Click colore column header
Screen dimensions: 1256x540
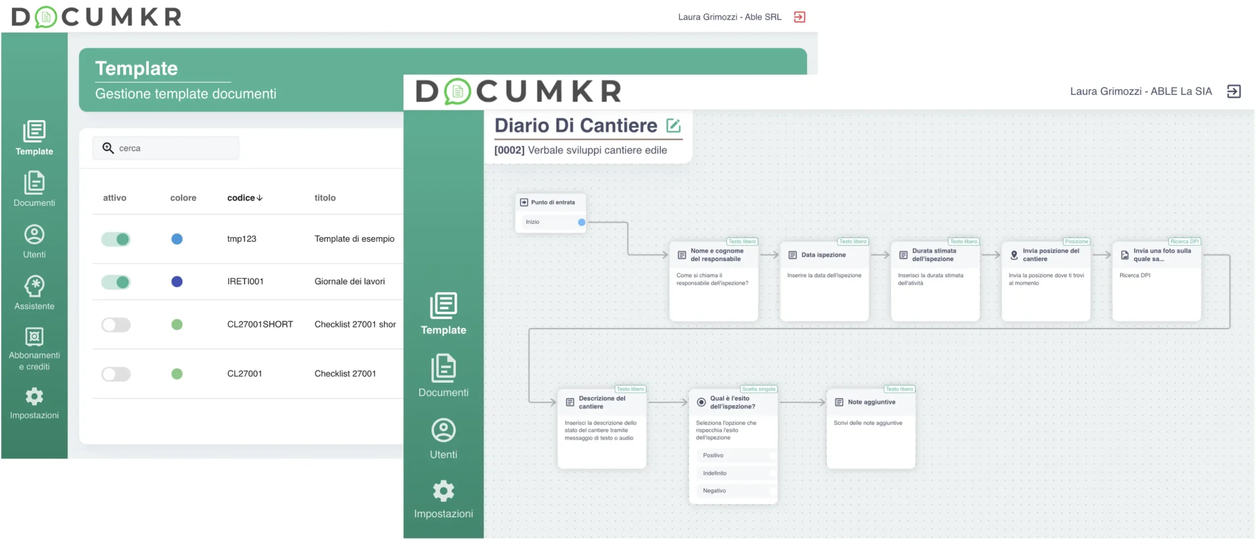[x=183, y=198]
